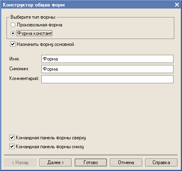Click the Назначить форму основной label text
182x171 pixels.
(45, 44)
